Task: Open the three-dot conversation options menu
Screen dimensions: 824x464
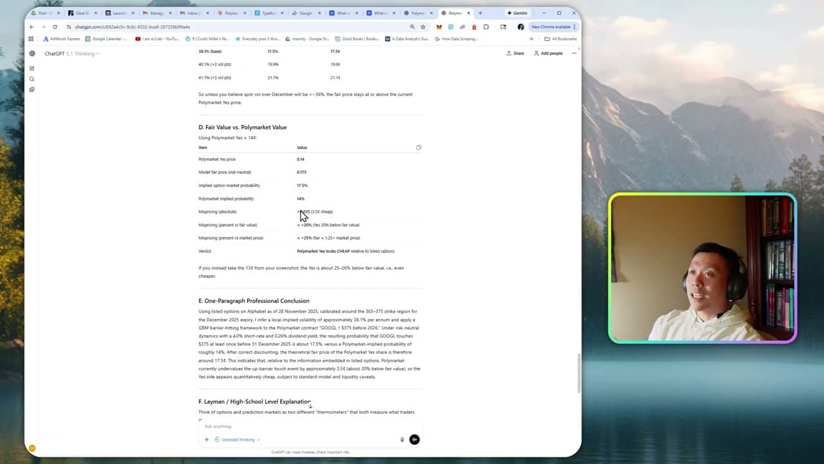Action: click(x=574, y=53)
